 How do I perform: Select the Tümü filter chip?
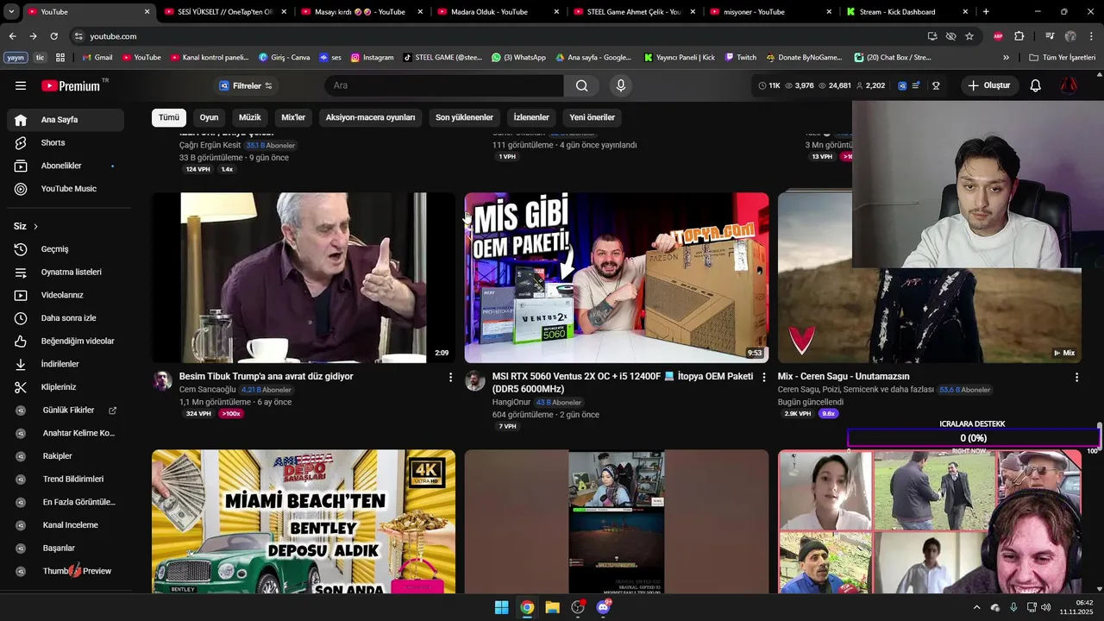click(169, 117)
